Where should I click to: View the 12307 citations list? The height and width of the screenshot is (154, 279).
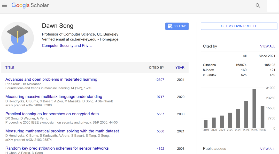pyautogui.click(x=160, y=80)
